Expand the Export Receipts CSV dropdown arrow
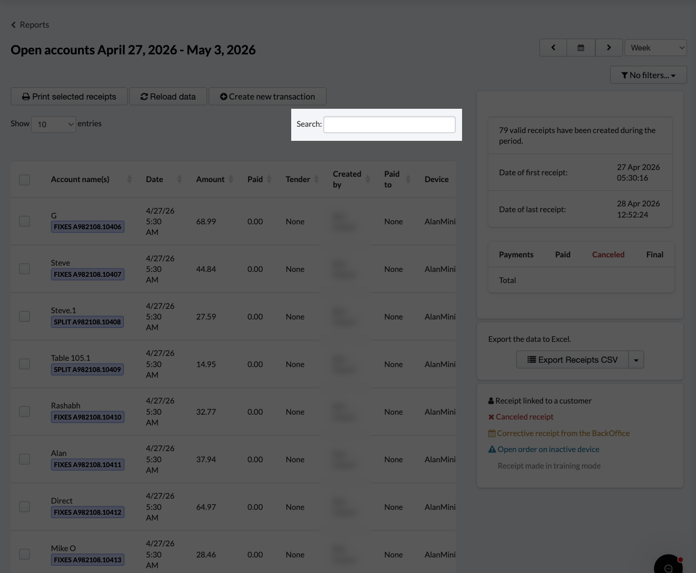Image resolution: width=696 pixels, height=573 pixels. point(636,359)
